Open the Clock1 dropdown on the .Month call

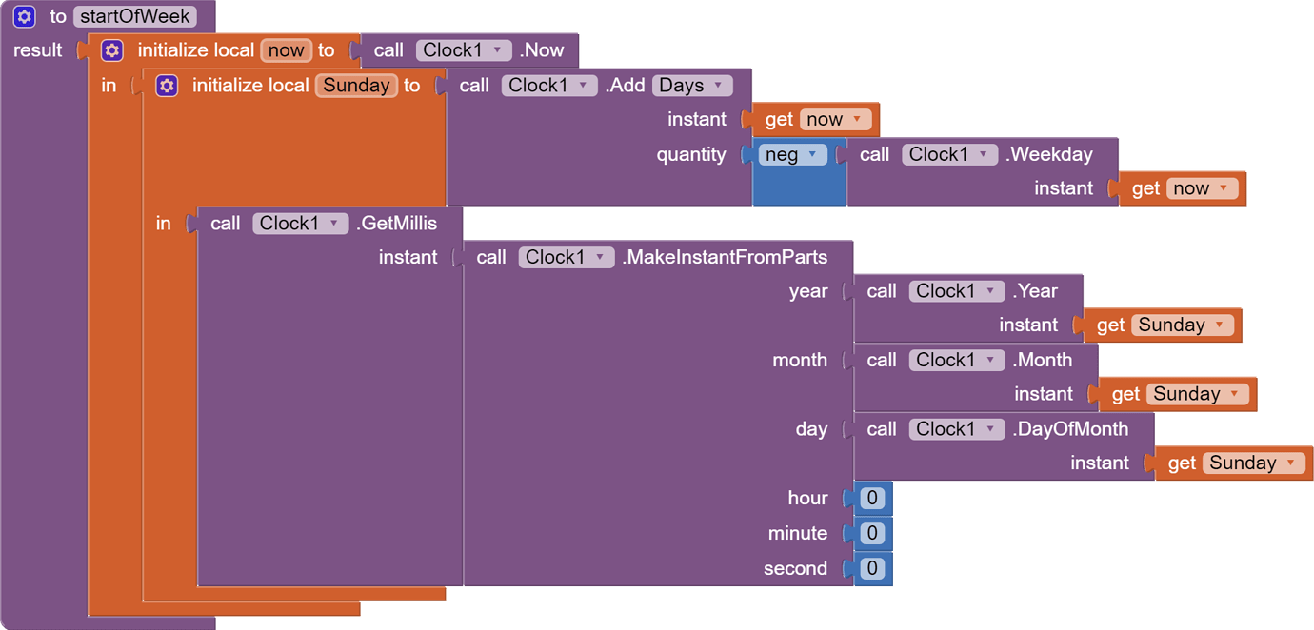coord(956,360)
